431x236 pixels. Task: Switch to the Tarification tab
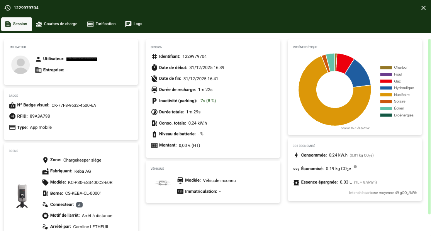[101, 24]
